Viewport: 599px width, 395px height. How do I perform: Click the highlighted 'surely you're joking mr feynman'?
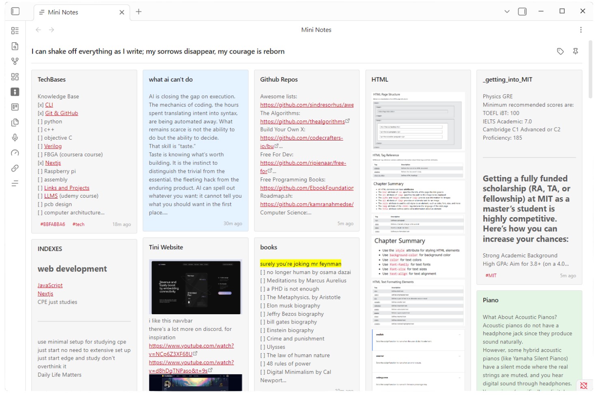pyautogui.click(x=301, y=264)
